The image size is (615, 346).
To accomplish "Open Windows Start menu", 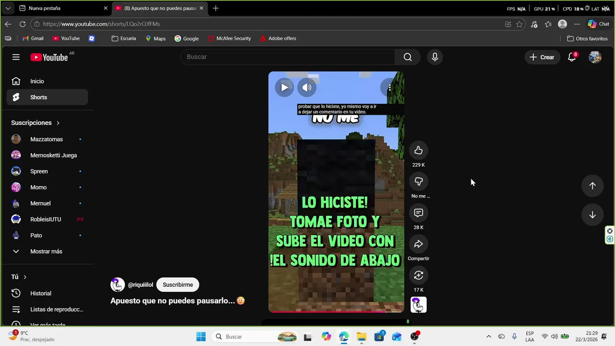I will 201,337.
